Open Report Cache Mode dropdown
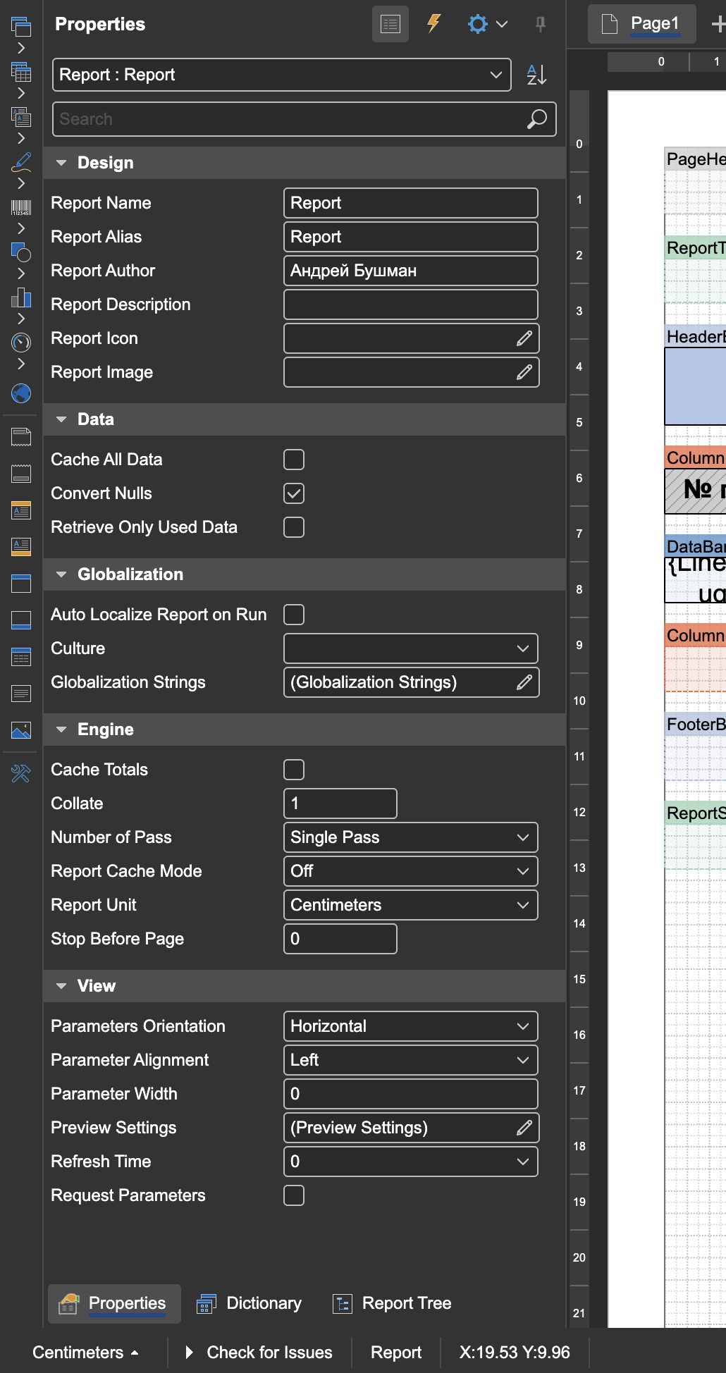Screen dimensions: 726x1373 (x=411, y=871)
